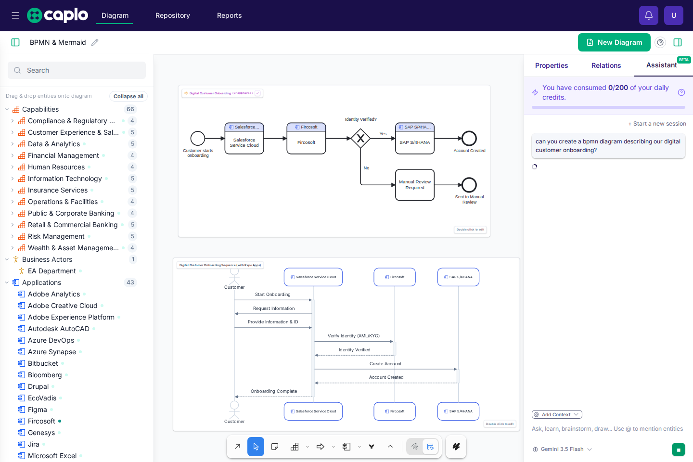
Task: Click the Manual Review Required task box
Action: pyautogui.click(x=415, y=185)
